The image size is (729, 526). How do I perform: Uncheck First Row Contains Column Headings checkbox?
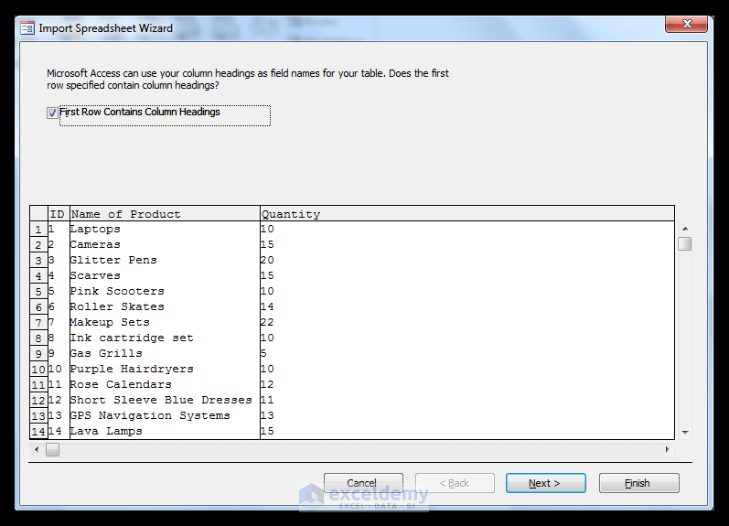(x=52, y=113)
